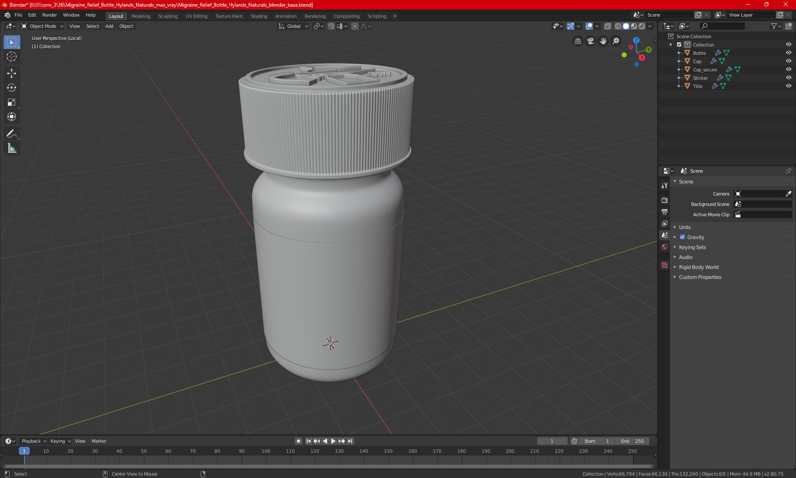Hide the Bottle object in outliner

click(788, 53)
